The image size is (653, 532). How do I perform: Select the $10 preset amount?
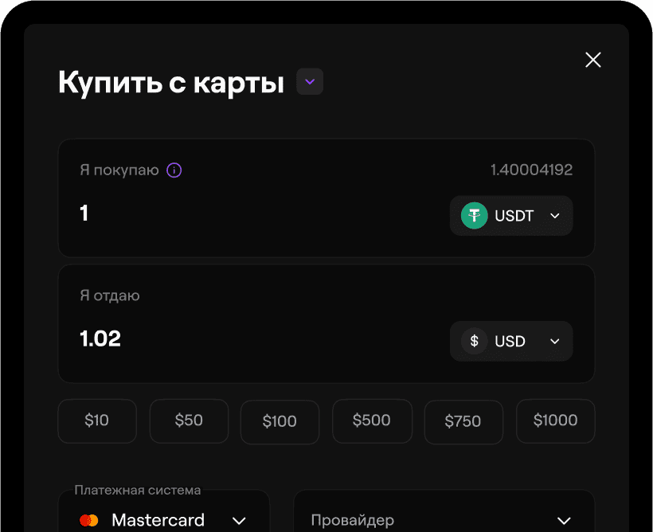coord(97,421)
